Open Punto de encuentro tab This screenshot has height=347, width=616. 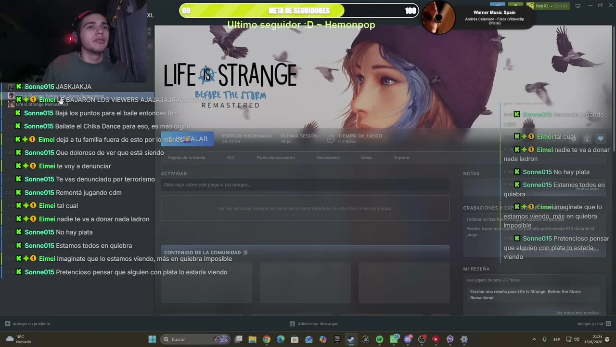pyautogui.click(x=276, y=158)
